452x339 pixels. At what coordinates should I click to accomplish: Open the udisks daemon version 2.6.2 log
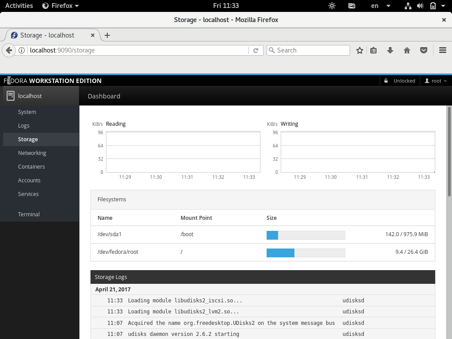point(263,334)
